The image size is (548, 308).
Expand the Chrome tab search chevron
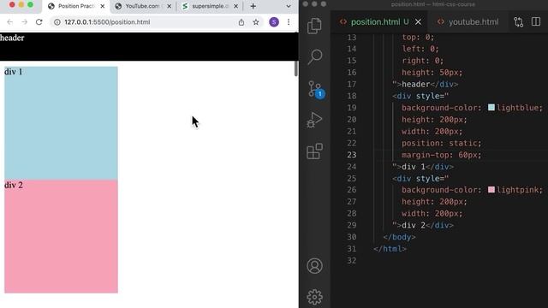click(x=289, y=6)
